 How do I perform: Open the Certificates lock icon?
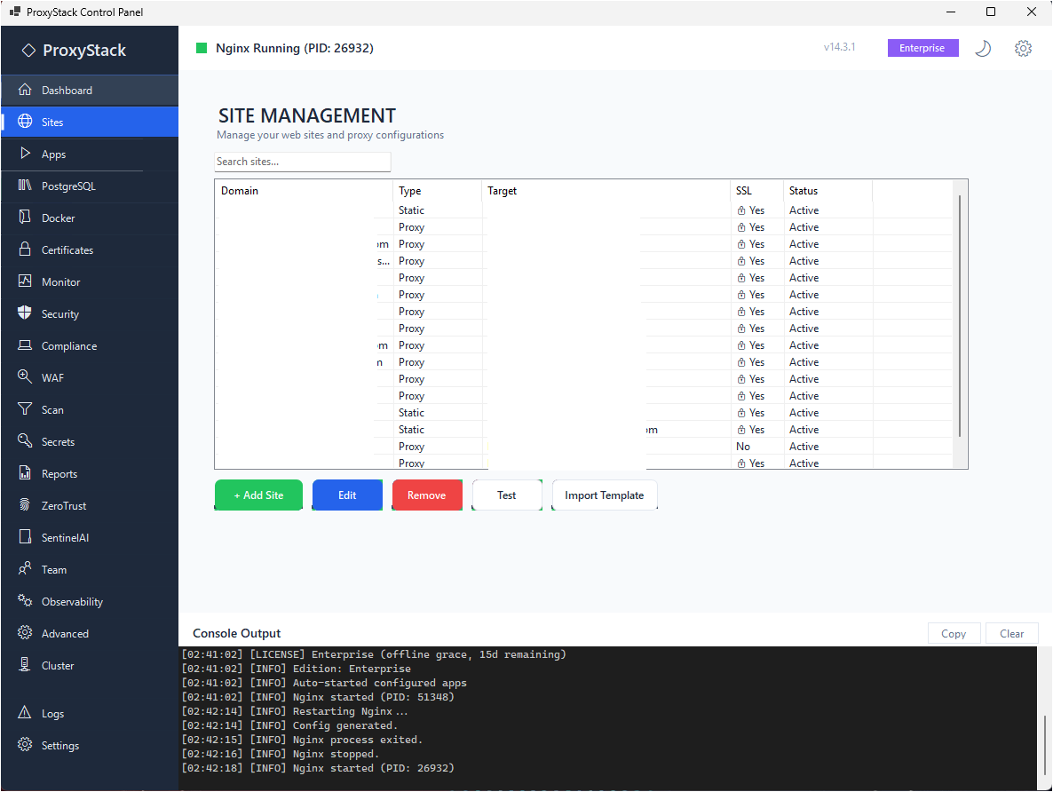coord(25,249)
